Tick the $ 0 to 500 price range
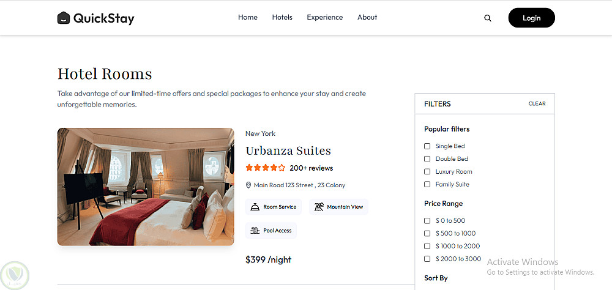612x290 pixels. [427, 221]
